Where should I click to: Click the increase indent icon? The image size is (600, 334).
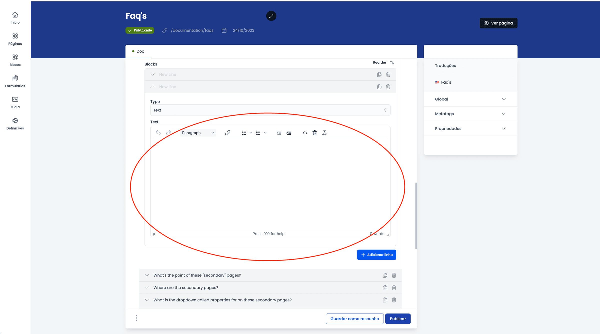click(289, 133)
